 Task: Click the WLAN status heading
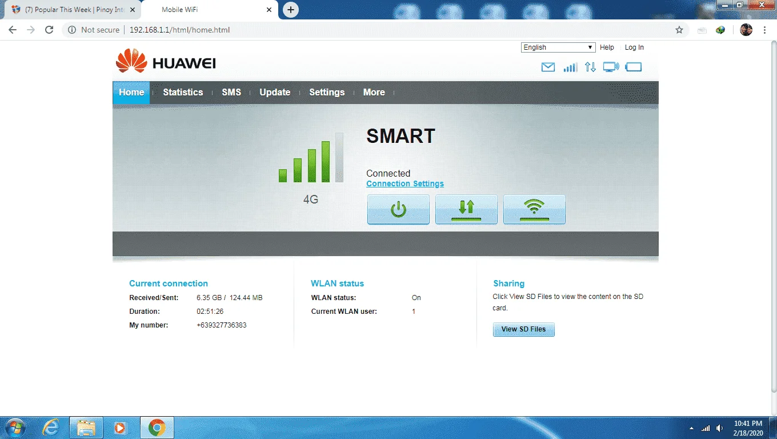[x=337, y=284]
